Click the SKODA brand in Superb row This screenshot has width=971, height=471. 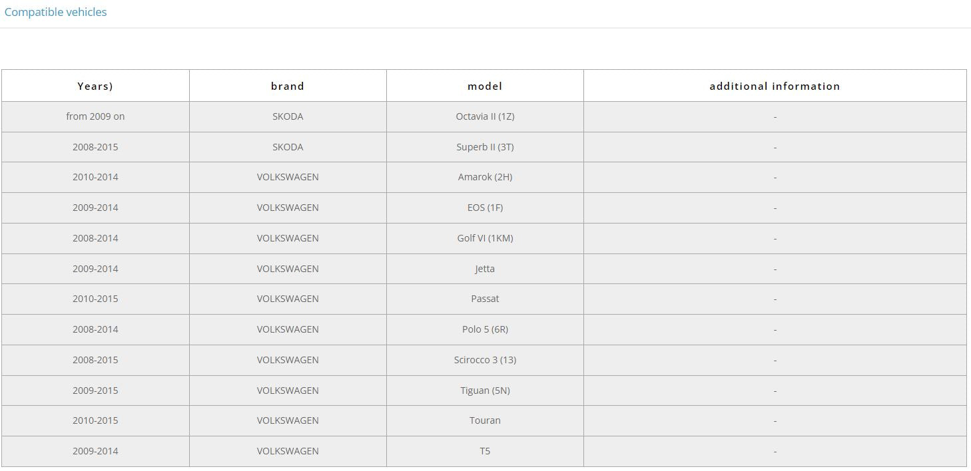pos(288,147)
